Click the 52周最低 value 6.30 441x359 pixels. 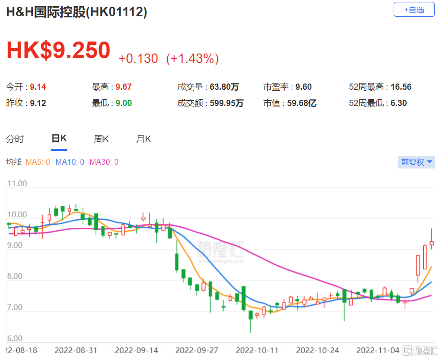pos(398,103)
